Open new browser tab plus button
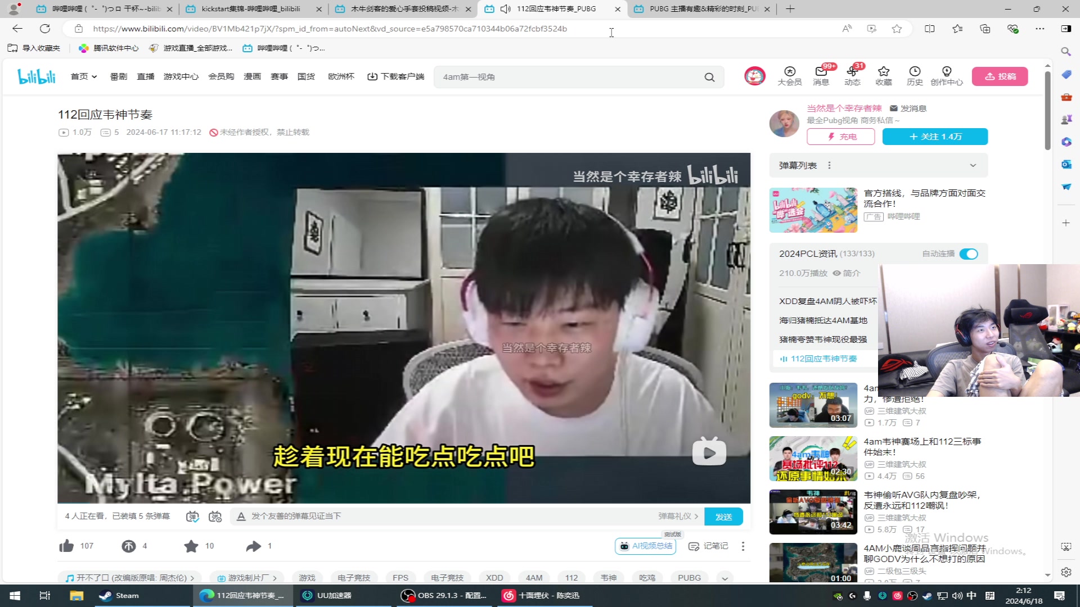 (790, 9)
